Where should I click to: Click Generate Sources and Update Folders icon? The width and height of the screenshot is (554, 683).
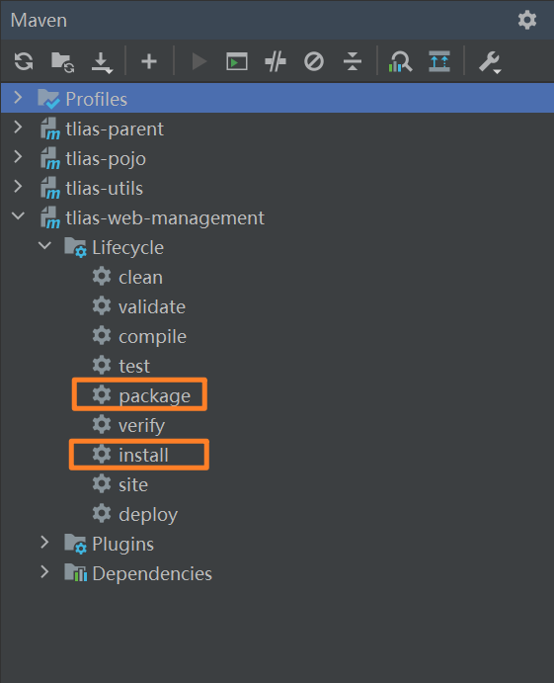[62, 61]
